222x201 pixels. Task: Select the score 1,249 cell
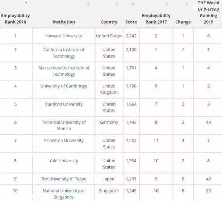[x=131, y=190]
